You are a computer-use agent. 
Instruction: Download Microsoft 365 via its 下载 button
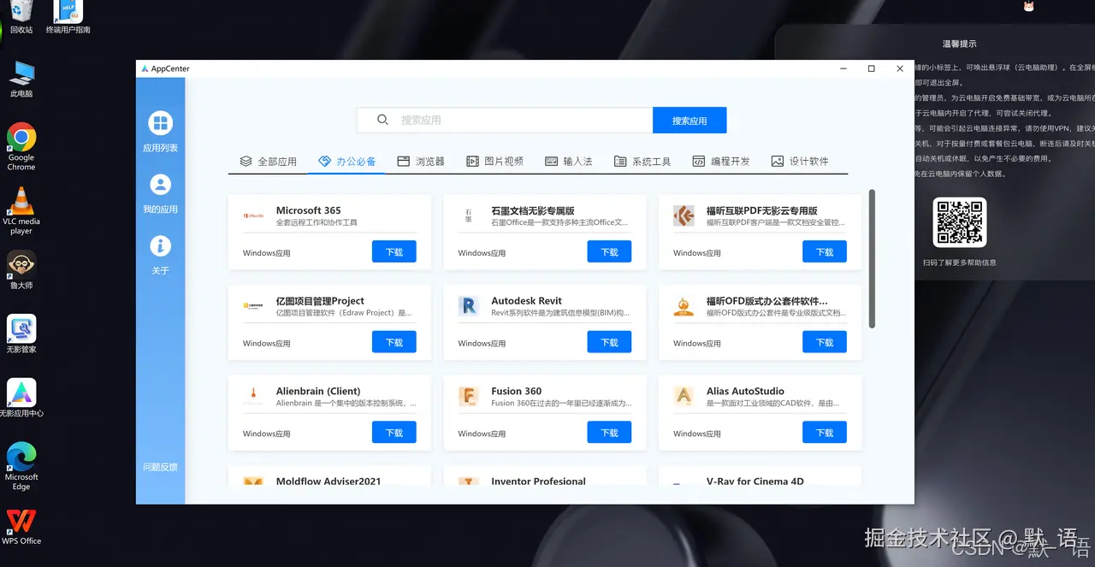pyautogui.click(x=394, y=251)
